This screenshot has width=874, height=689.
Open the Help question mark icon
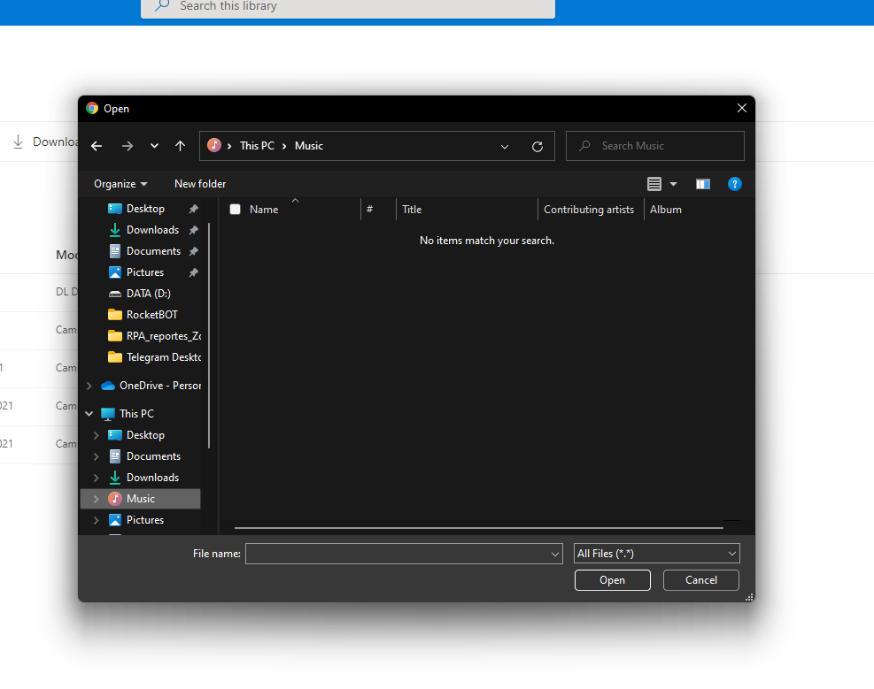pyautogui.click(x=734, y=184)
